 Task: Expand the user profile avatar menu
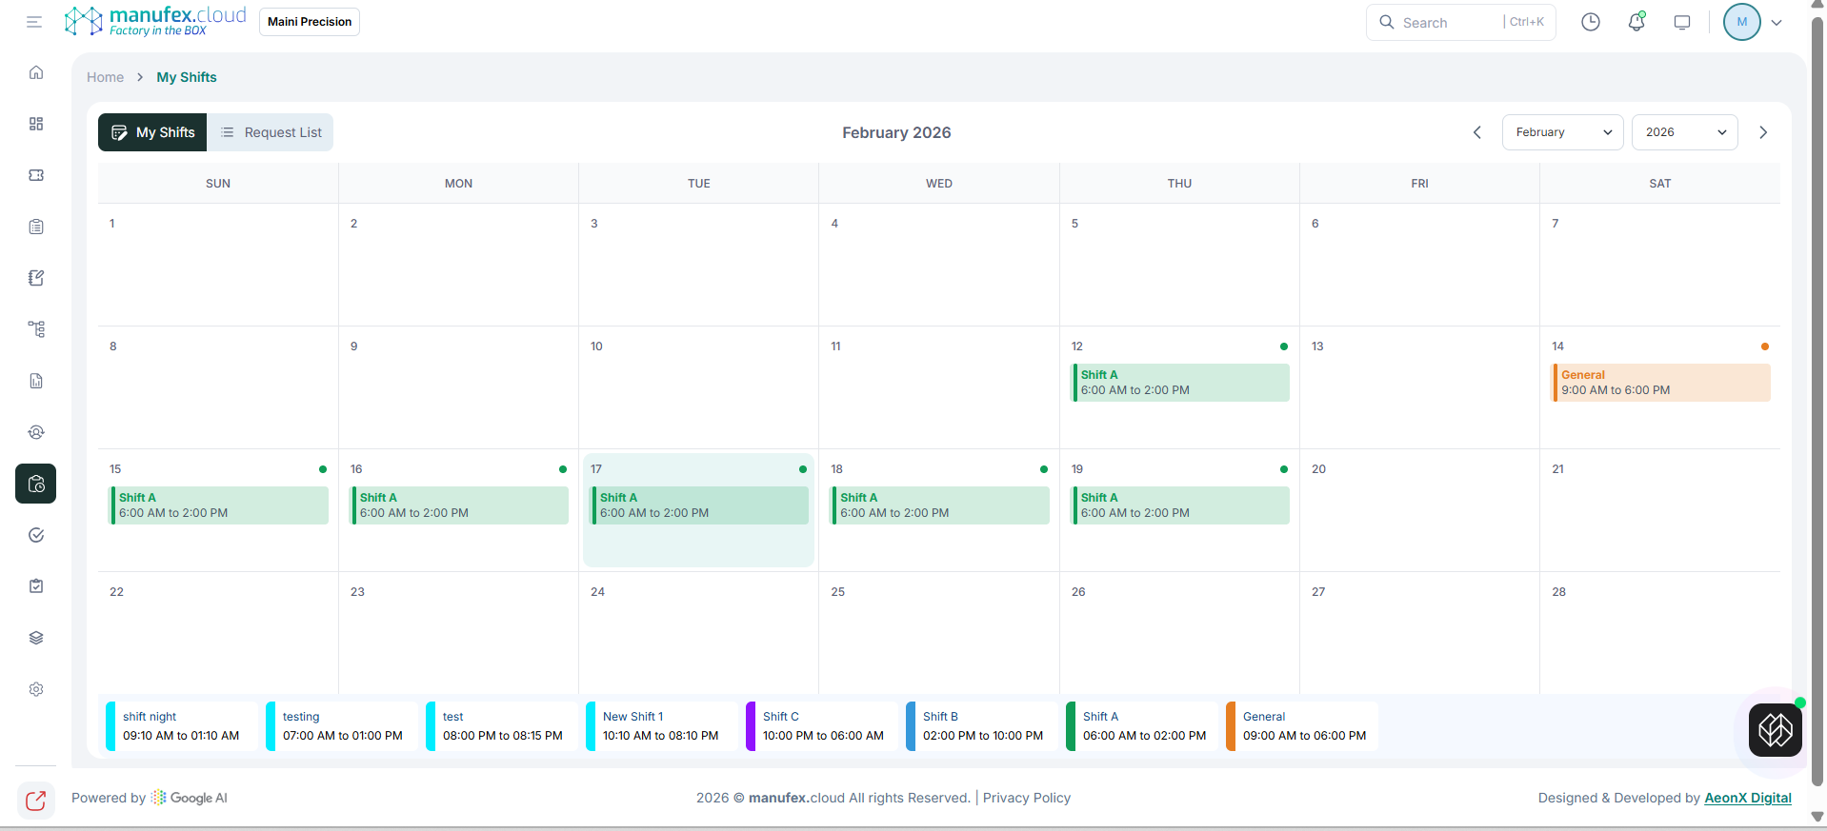(x=1753, y=22)
